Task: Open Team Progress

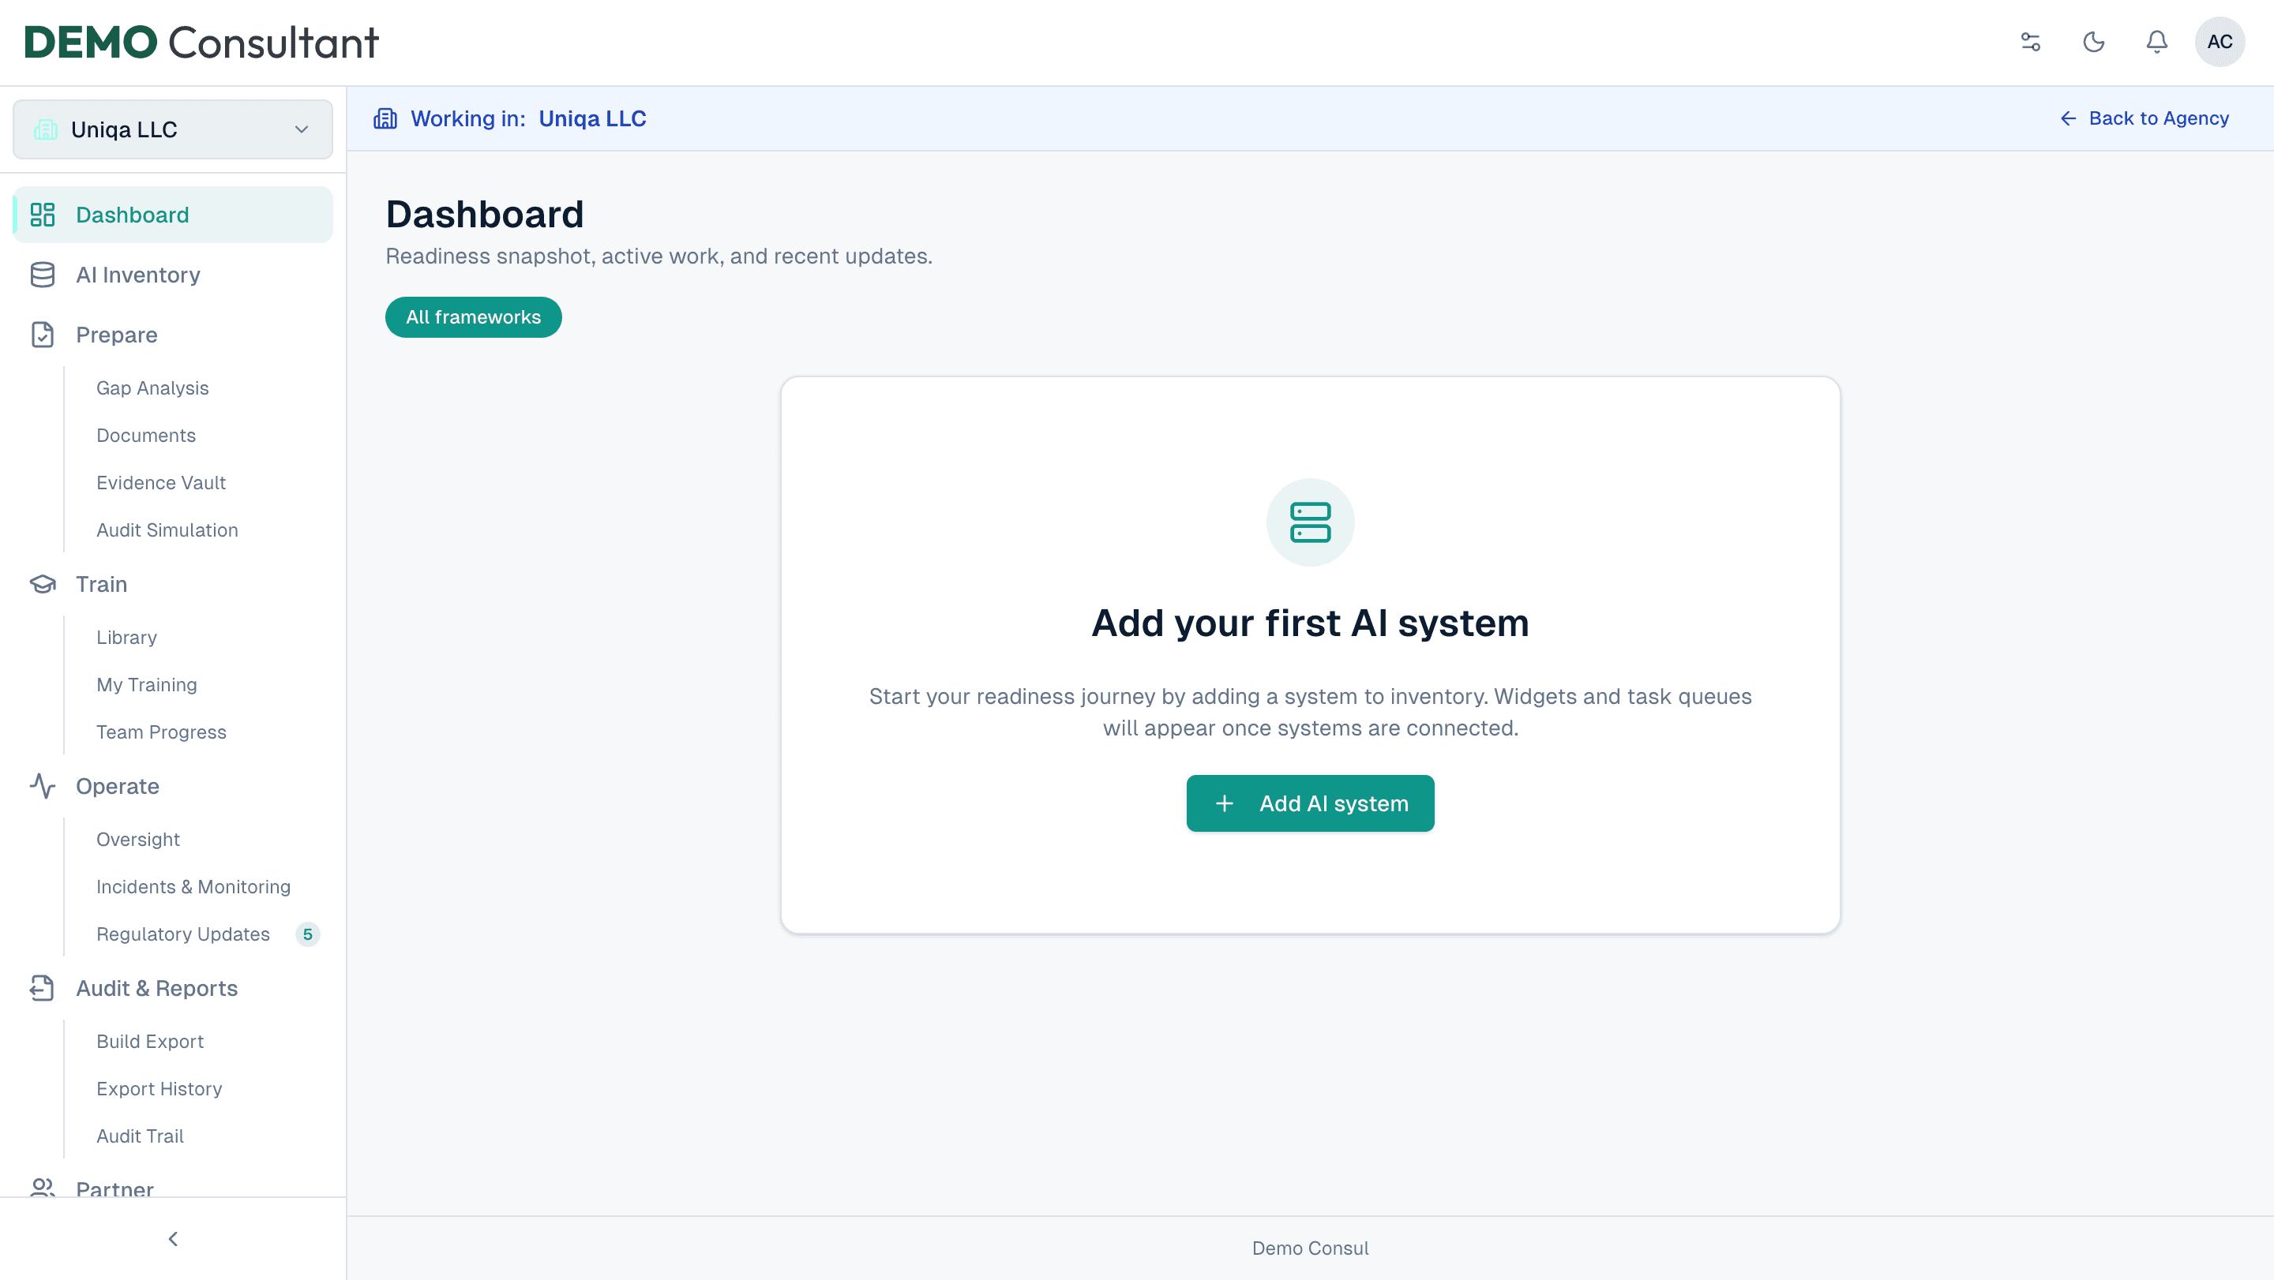Action: [160, 732]
